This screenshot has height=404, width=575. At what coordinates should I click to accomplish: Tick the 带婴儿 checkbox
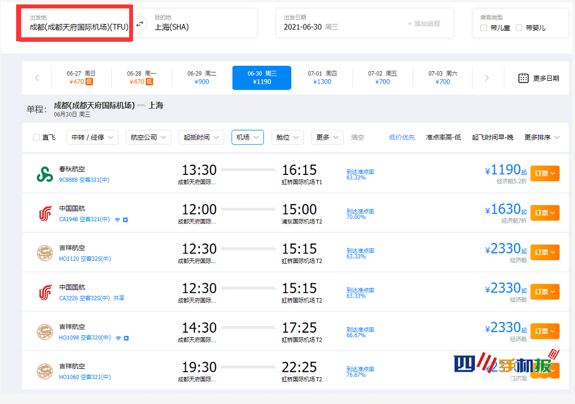[519, 28]
